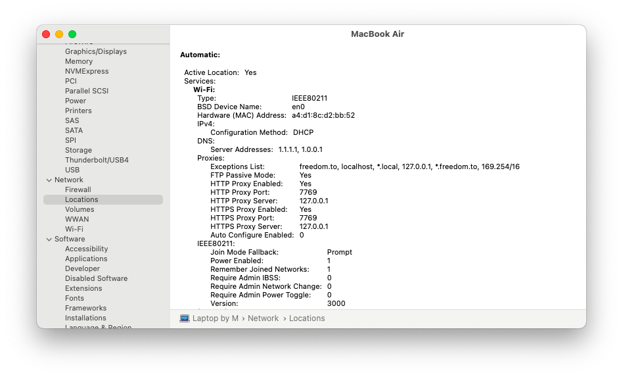Select SAS in the sidebar

coord(72,120)
